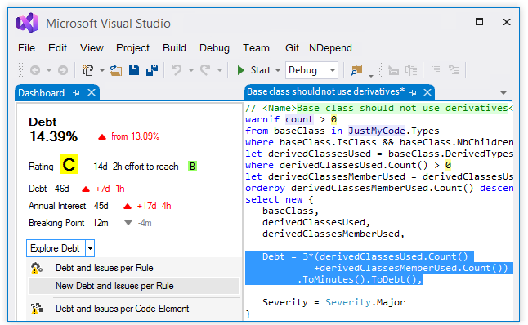528x325 pixels.
Task: Close the Dashboard tab
Action: tap(92, 92)
